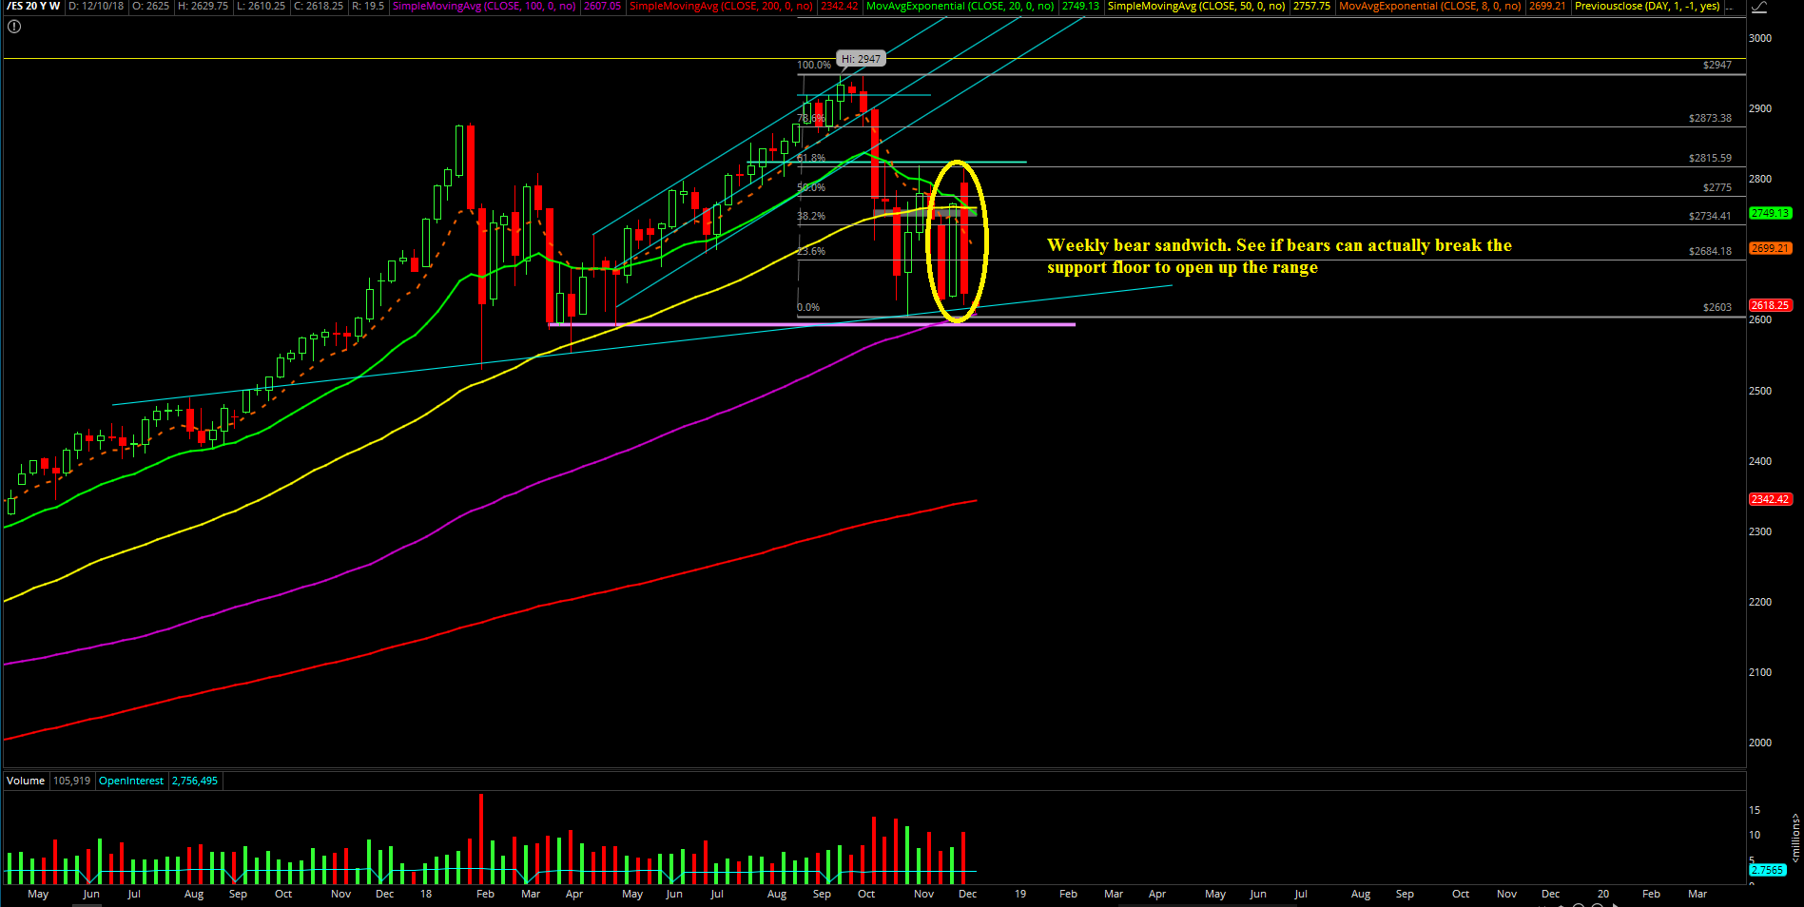Click the <millions> volume axis label

click(x=1795, y=837)
